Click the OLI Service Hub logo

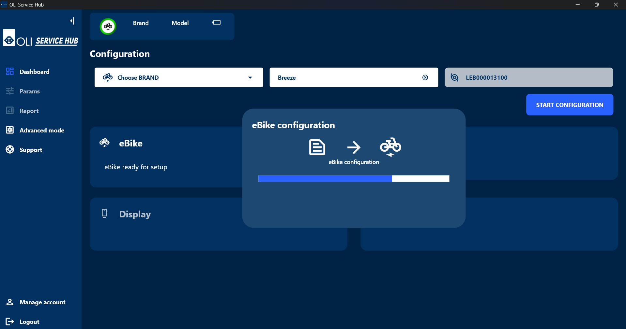point(41,38)
